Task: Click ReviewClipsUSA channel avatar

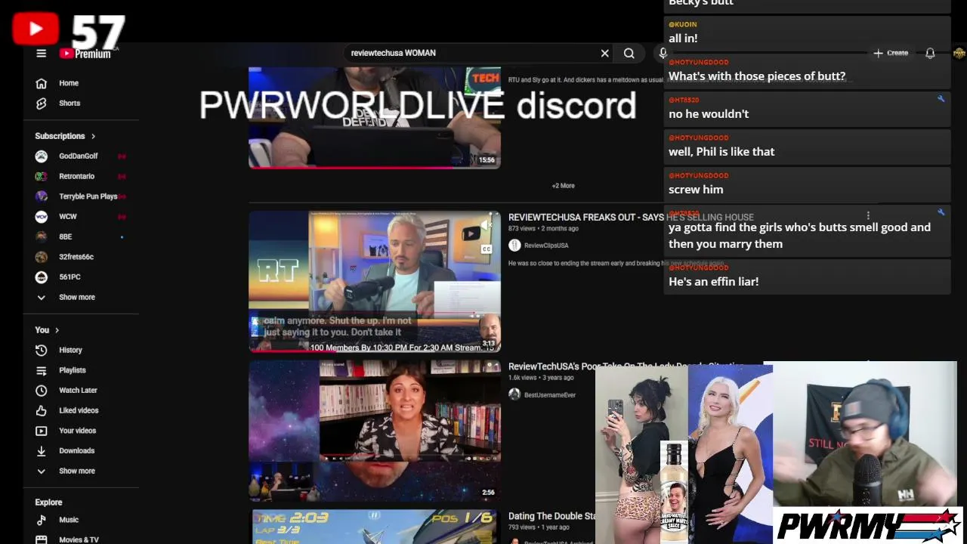Action: [514, 245]
